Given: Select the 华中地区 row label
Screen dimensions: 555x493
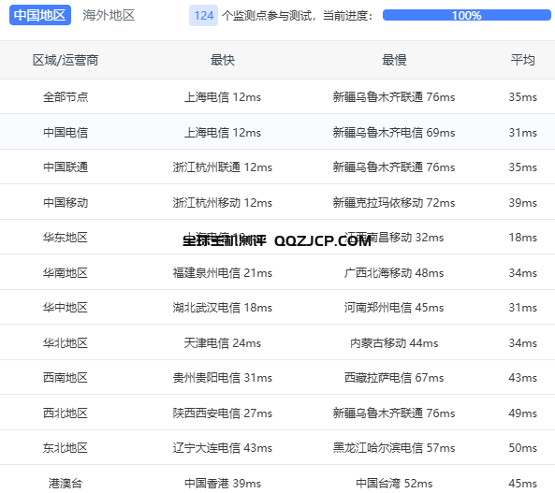Looking at the screenshot, I should tap(66, 307).
